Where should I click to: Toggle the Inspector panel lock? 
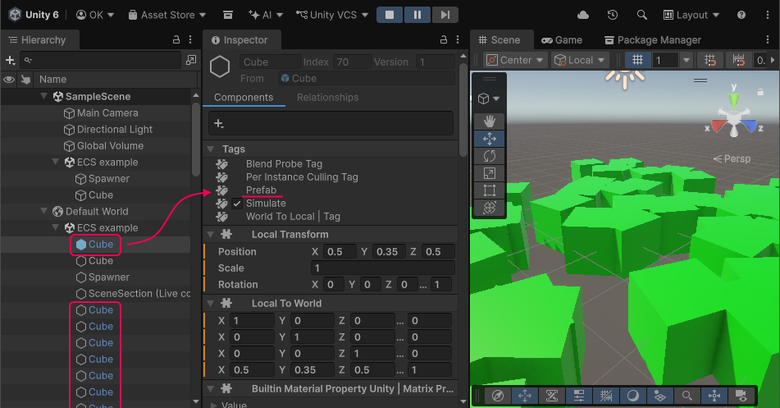tap(444, 40)
